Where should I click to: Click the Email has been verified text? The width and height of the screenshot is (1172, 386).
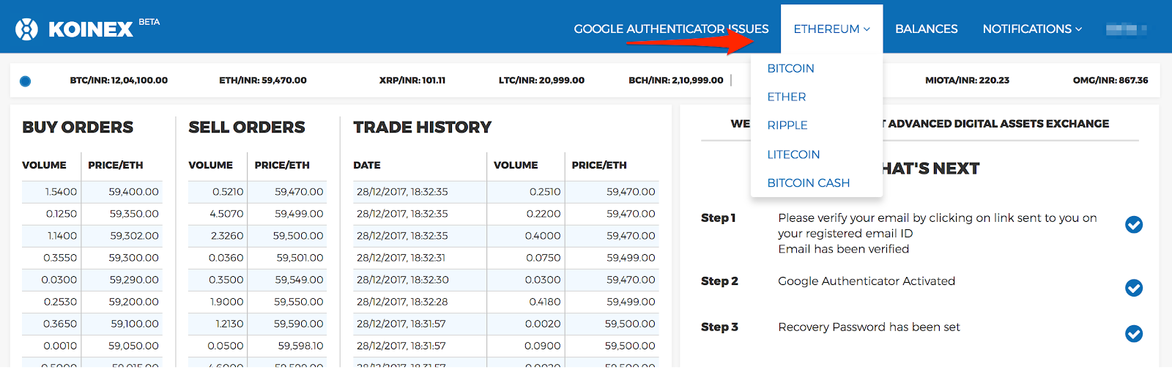point(844,249)
